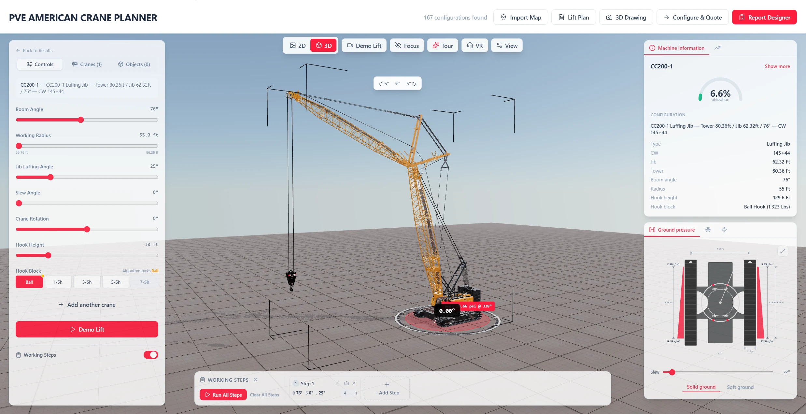The height and width of the screenshot is (414, 806).
Task: Reset rotation to 0°
Action: [x=397, y=84]
